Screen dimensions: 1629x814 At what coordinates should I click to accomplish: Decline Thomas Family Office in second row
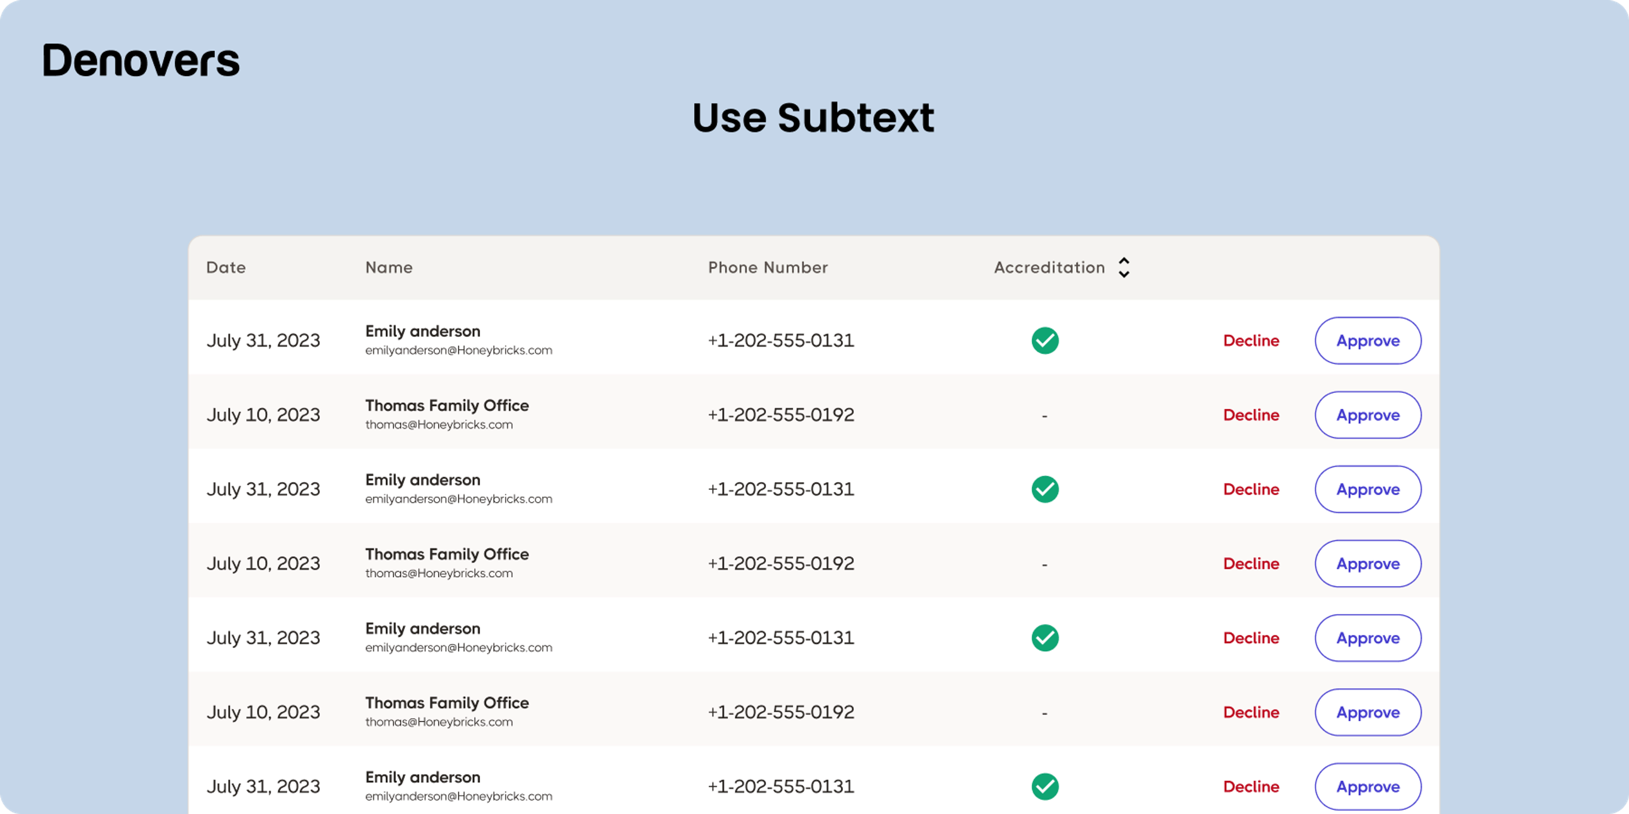point(1251,415)
